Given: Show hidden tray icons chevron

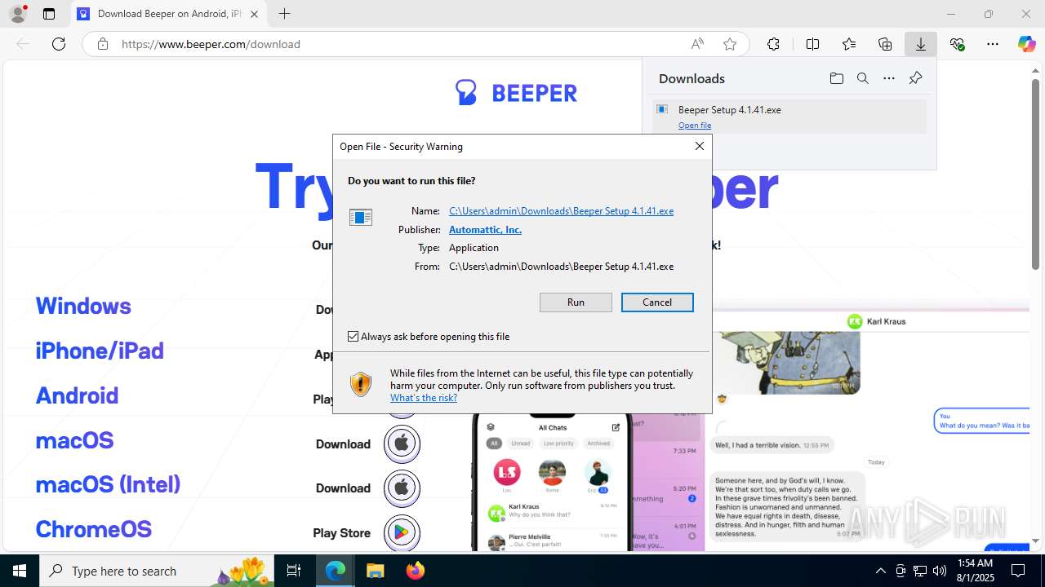Looking at the screenshot, I should pyautogui.click(x=880, y=571).
